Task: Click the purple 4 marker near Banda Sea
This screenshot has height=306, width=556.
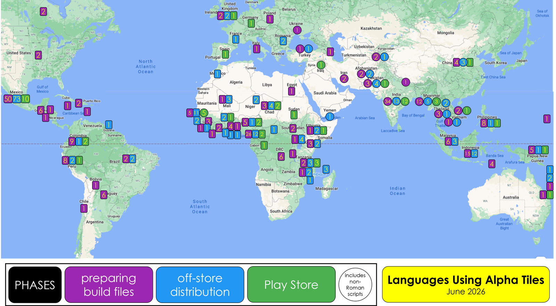Action: tap(492, 164)
